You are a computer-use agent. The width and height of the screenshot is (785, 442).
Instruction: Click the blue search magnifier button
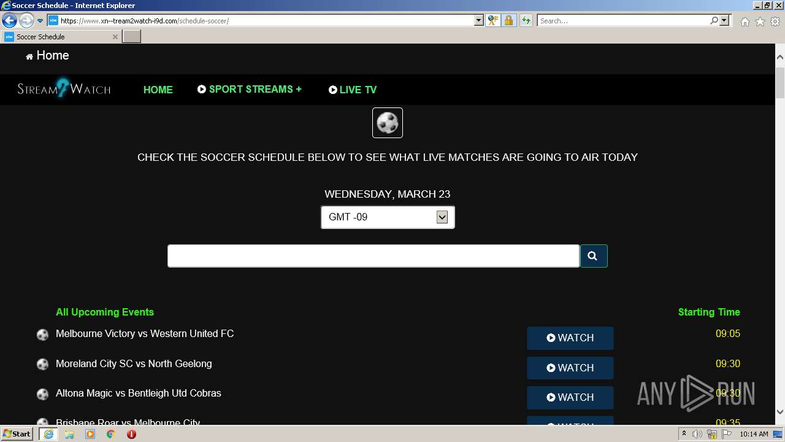point(594,256)
